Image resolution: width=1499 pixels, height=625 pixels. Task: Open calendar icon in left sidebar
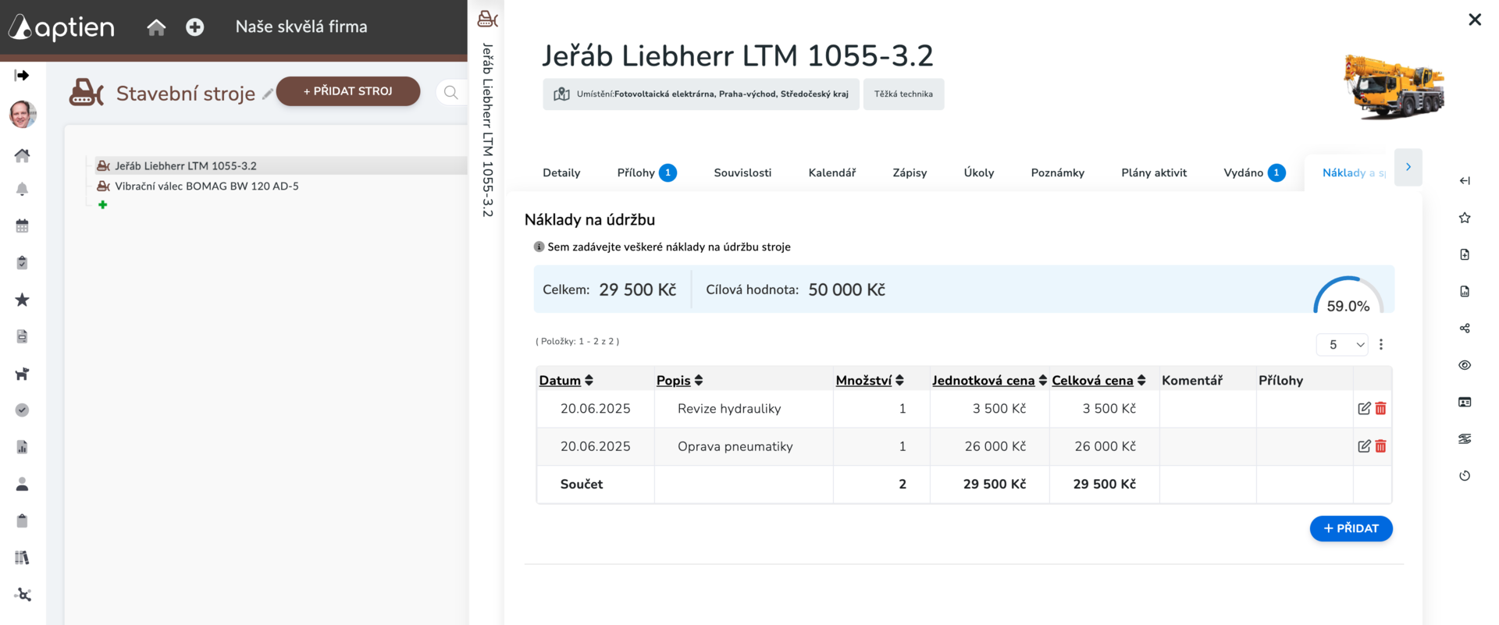point(22,226)
